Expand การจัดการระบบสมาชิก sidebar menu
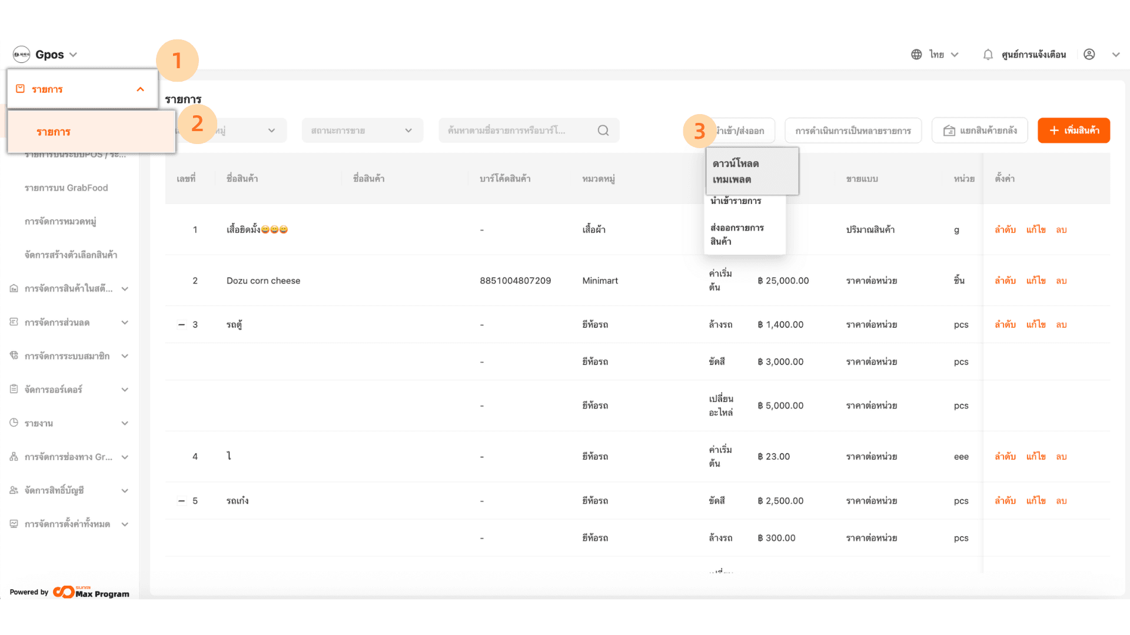The image size is (1130, 635). pyautogui.click(x=125, y=356)
